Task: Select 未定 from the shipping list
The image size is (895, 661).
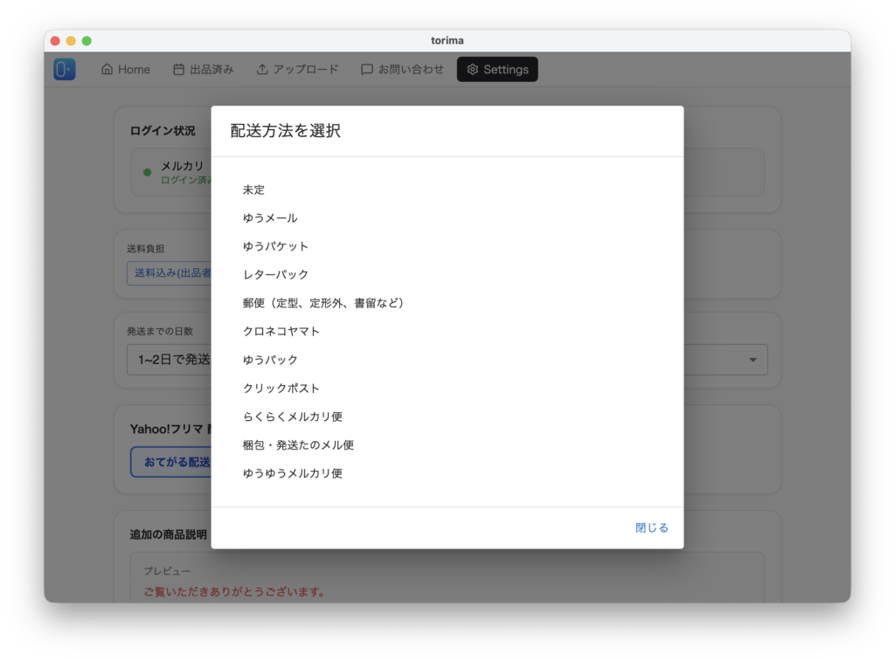Action: (253, 189)
